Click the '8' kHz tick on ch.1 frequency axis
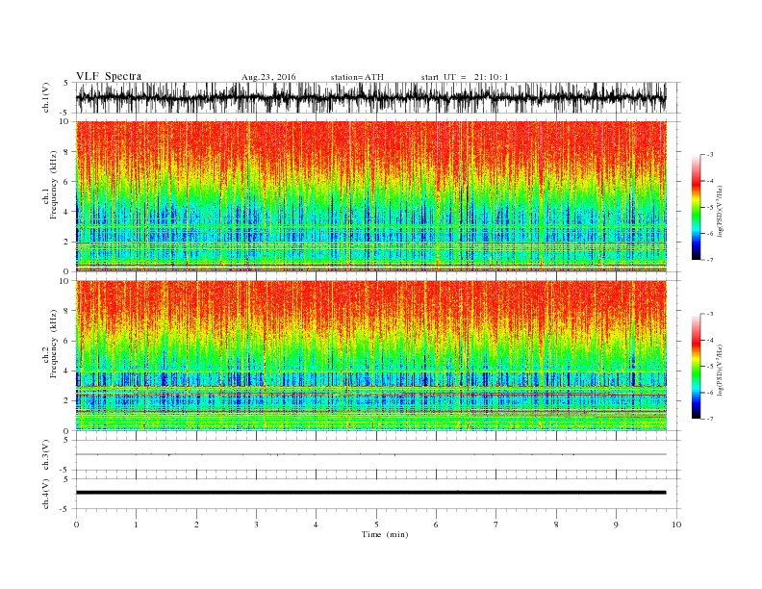Screen dimensions: 762x589 pos(67,152)
